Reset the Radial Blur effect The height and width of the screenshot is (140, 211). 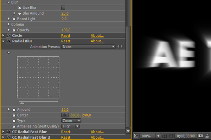coord(66,41)
